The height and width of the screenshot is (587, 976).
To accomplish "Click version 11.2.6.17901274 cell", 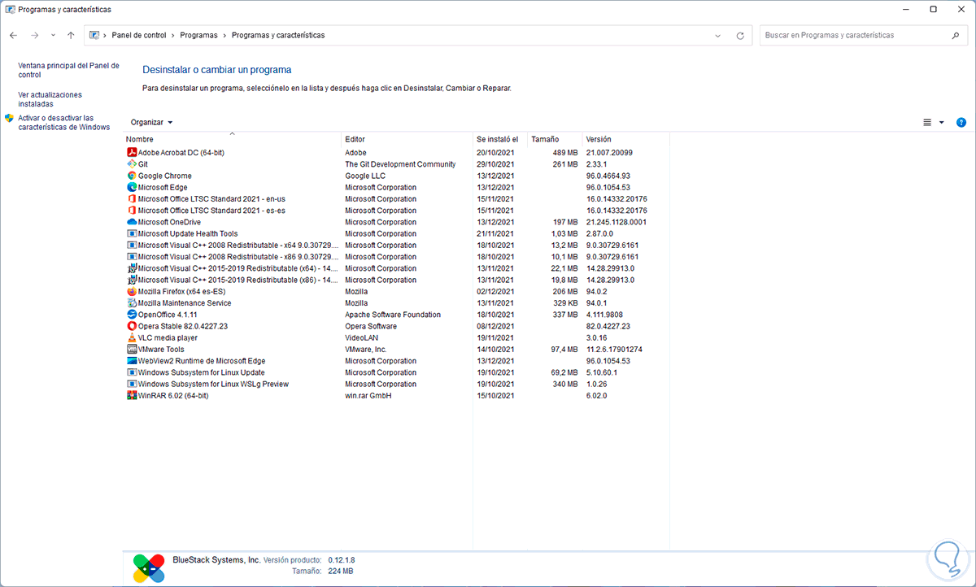I will (614, 350).
